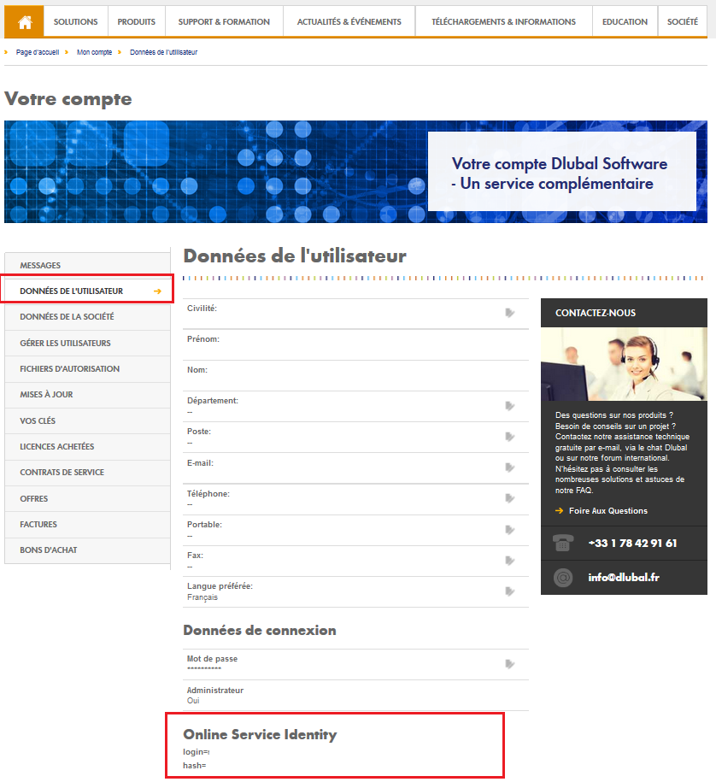
Task: Open Mon compte from the breadcrumb trail
Action: 94,51
